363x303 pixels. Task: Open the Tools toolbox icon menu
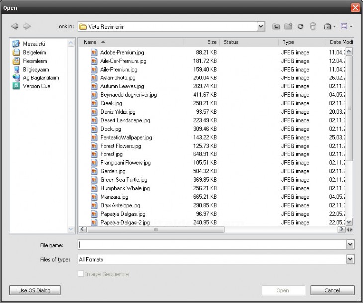pyautogui.click(x=328, y=27)
